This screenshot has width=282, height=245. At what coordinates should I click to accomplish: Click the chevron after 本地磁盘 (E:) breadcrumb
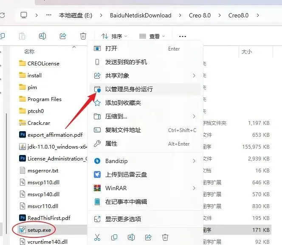101,15
